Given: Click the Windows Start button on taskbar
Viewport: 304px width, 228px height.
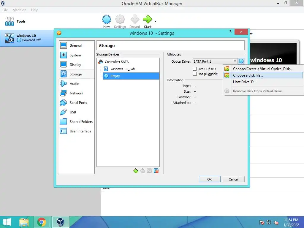Looking at the screenshot, I should point(7,222).
